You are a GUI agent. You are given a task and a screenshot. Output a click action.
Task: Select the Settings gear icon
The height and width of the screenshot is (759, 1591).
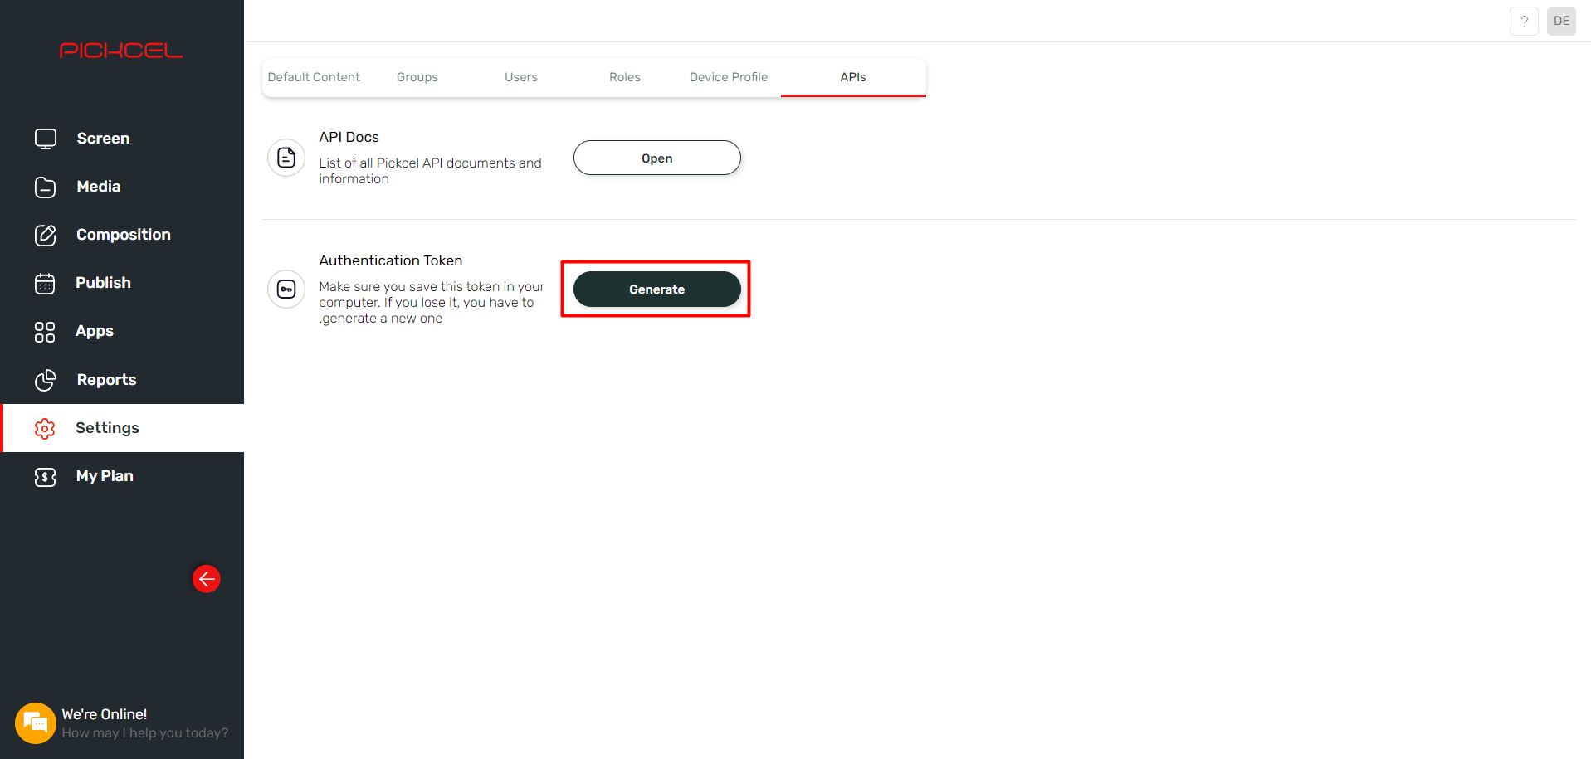point(45,428)
